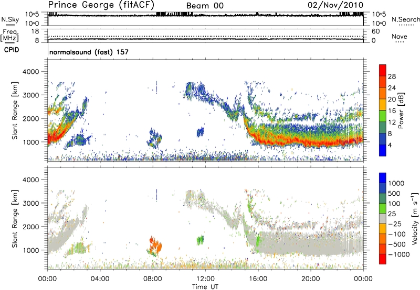Viewport: 420px width, 290px height.
Task: Click the '04:00' time tick label
Action: 100,279
